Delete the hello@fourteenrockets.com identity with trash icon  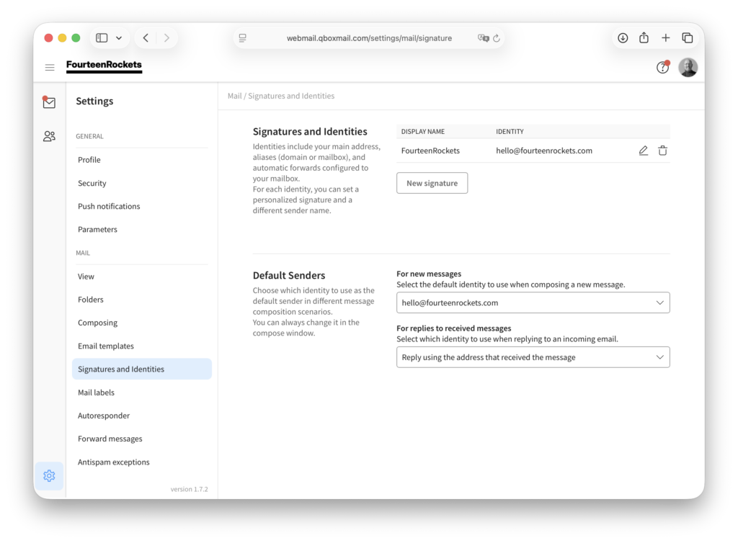click(x=663, y=151)
